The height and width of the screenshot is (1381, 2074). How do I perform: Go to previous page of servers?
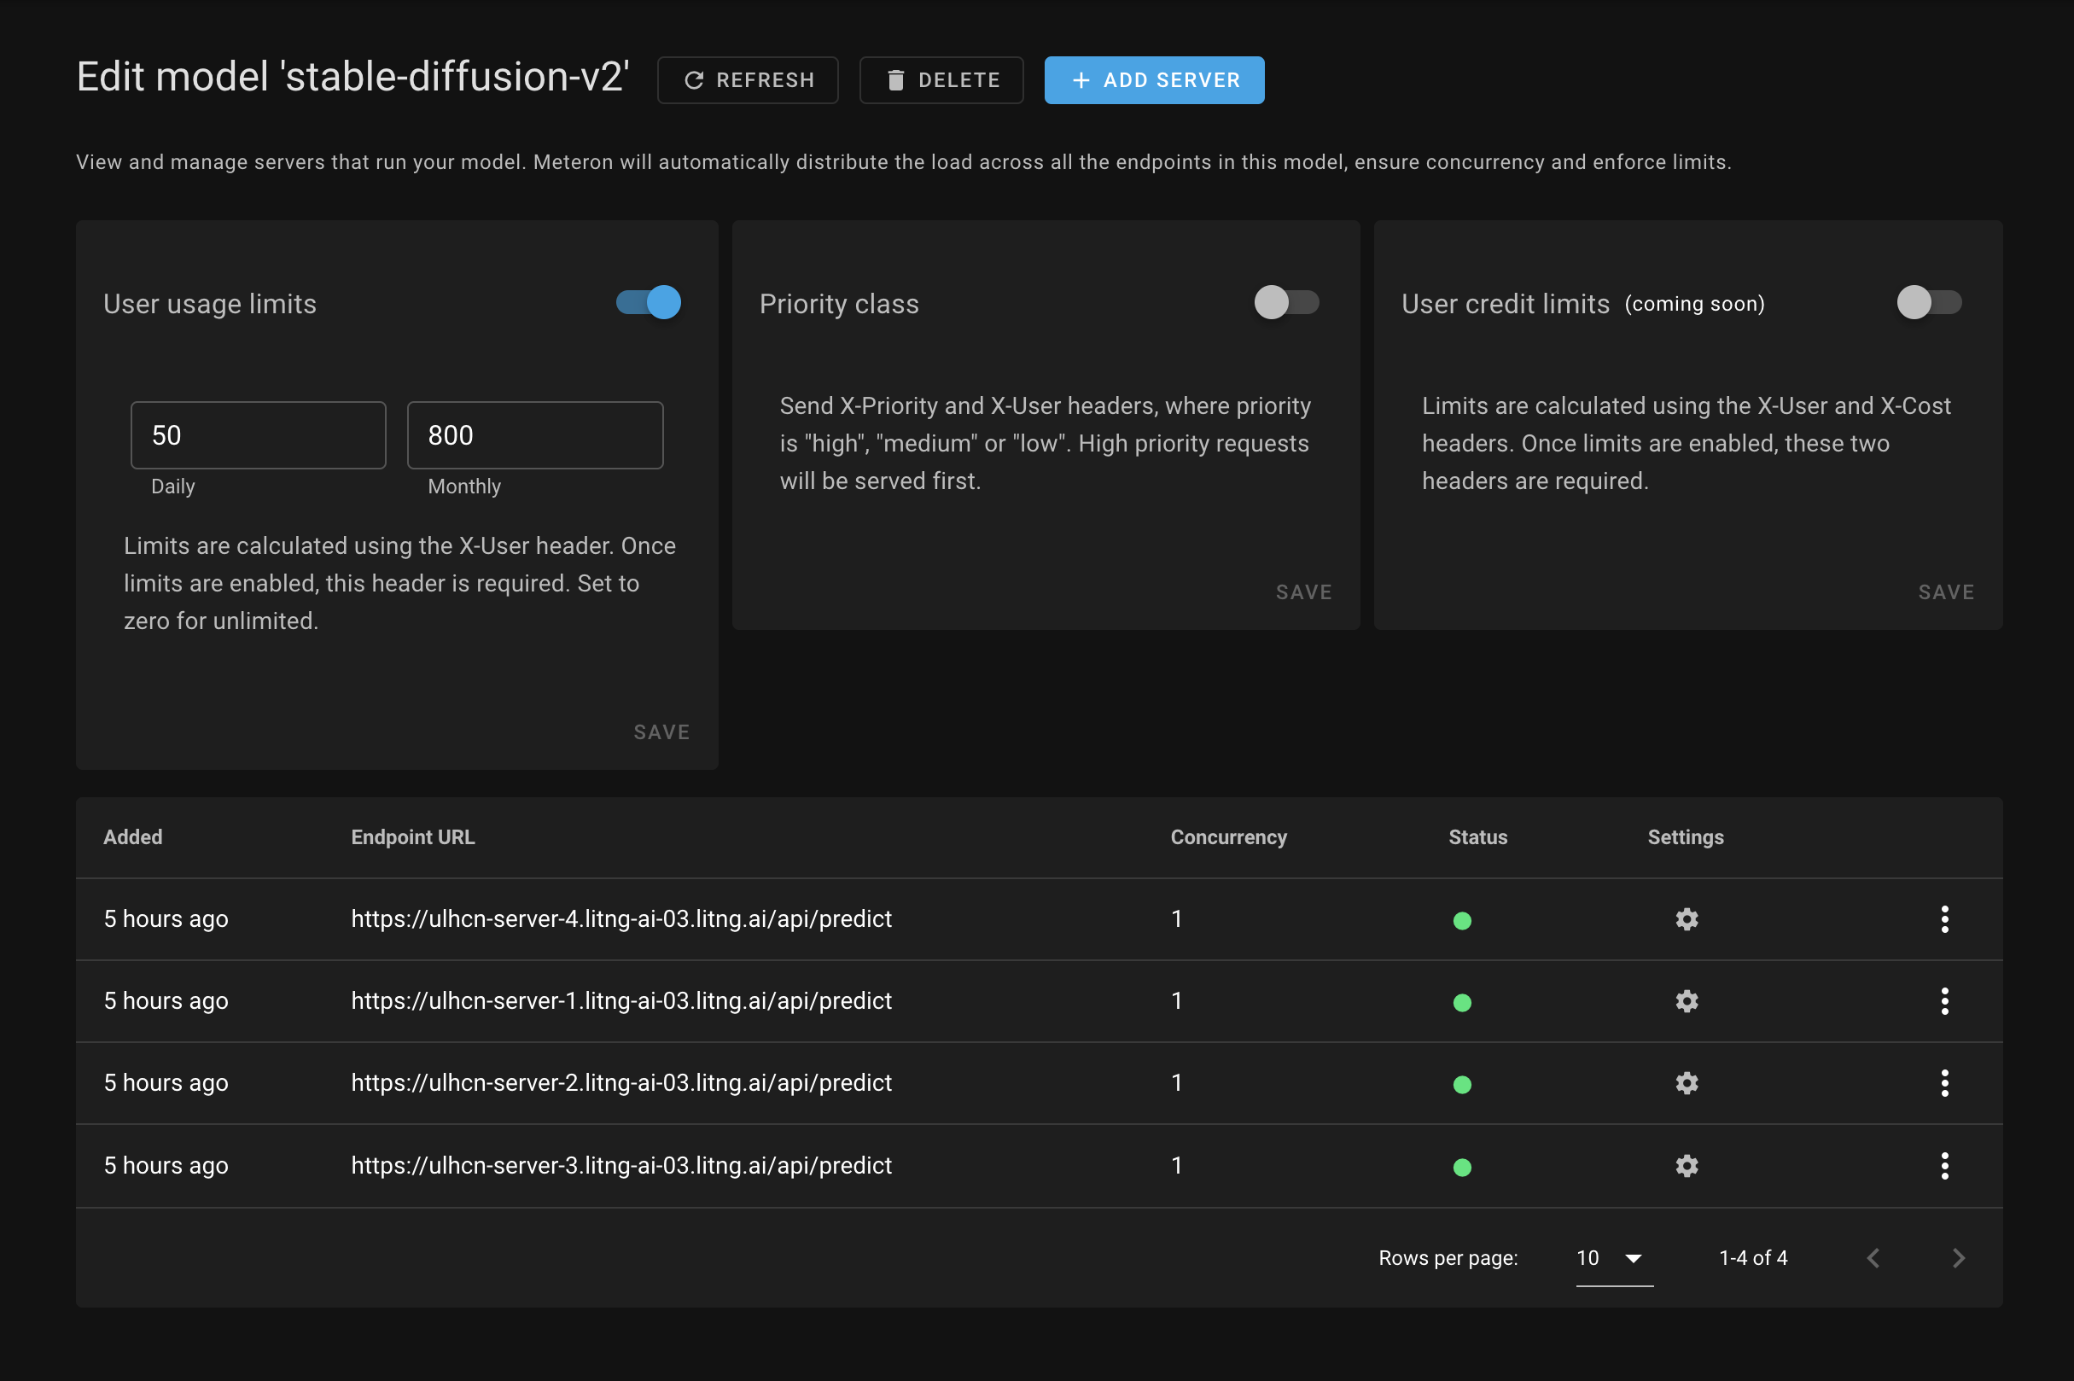click(1873, 1258)
